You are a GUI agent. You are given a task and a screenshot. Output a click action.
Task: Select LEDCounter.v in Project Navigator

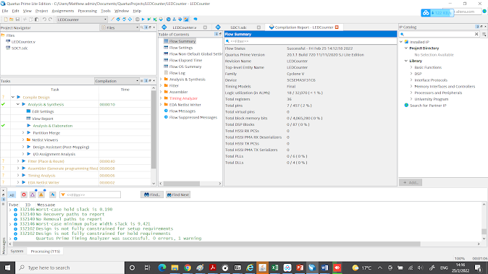pos(23,42)
